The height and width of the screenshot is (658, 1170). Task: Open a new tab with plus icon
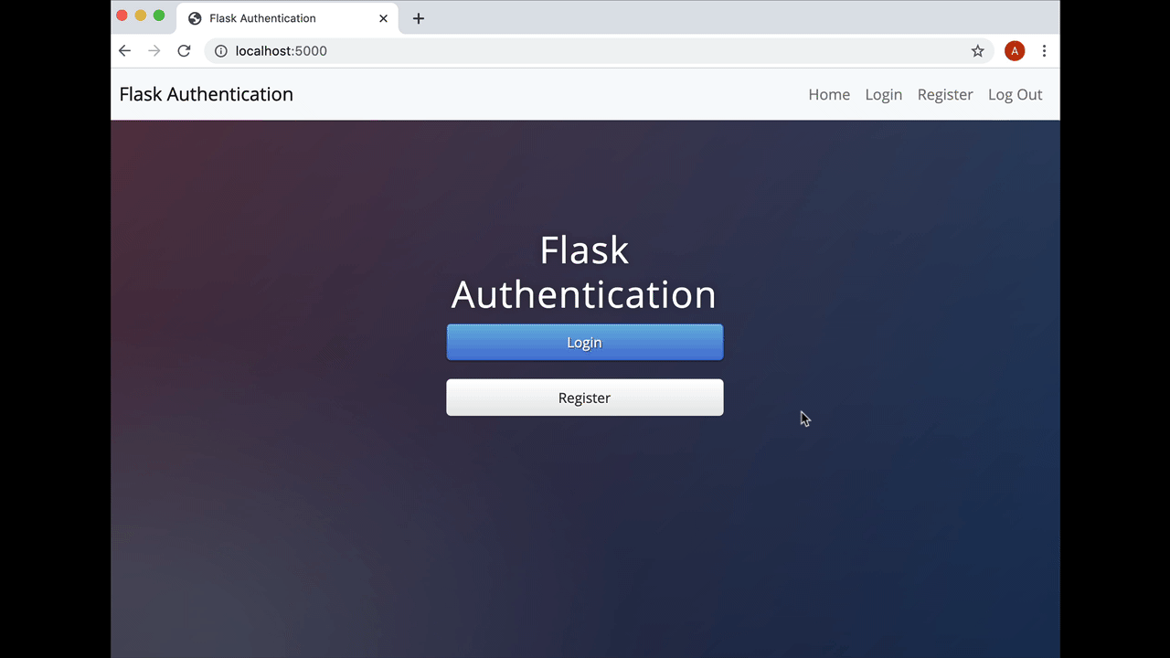(x=419, y=18)
